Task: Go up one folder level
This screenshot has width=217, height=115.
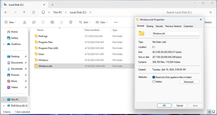Action: [24, 12]
